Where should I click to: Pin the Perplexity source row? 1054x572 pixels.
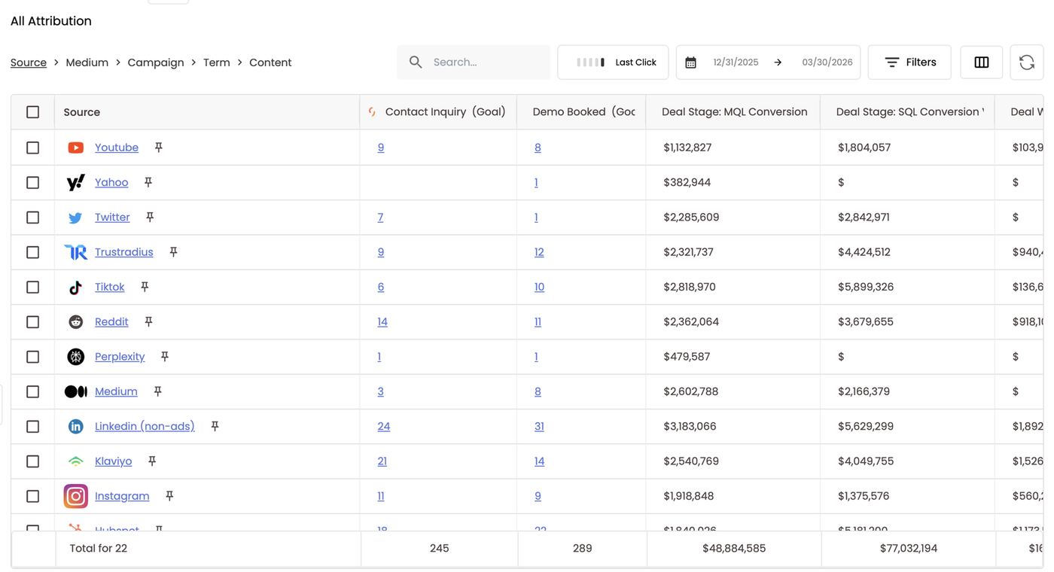click(x=165, y=357)
